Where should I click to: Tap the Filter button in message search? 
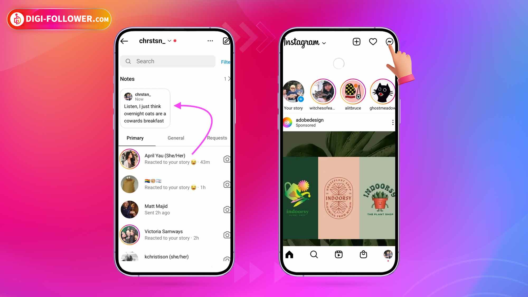pyautogui.click(x=225, y=62)
